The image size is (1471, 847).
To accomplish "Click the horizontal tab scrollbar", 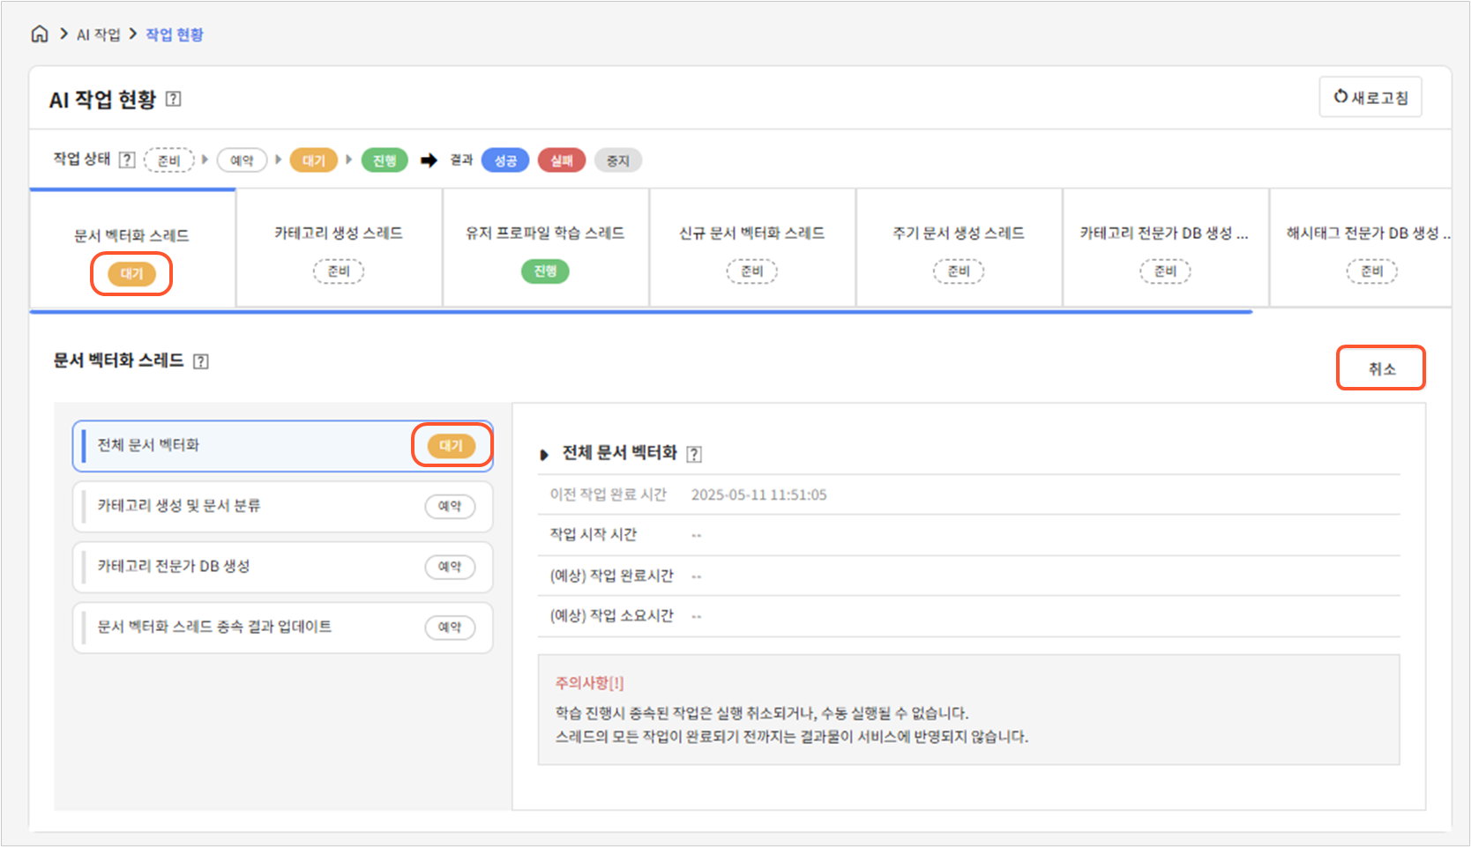I will click(641, 311).
